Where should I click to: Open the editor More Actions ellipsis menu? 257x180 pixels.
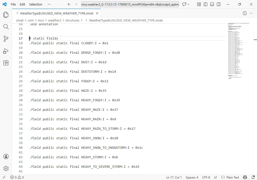251,13
